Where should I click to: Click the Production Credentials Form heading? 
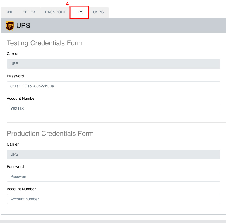[50, 134]
